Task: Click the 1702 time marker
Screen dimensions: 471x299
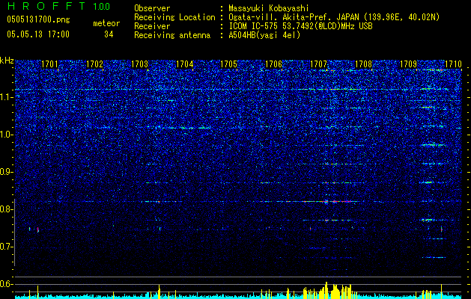Action: 94,64
